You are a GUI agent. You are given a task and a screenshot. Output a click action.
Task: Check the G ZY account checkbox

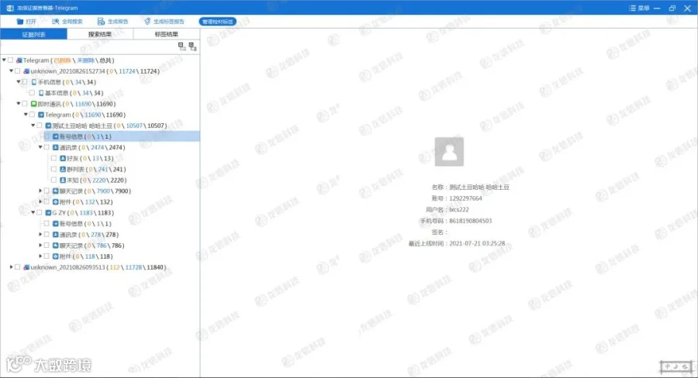[40, 212]
